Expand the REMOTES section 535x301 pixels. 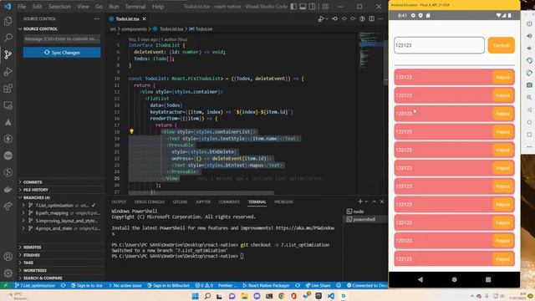[x=60, y=247]
